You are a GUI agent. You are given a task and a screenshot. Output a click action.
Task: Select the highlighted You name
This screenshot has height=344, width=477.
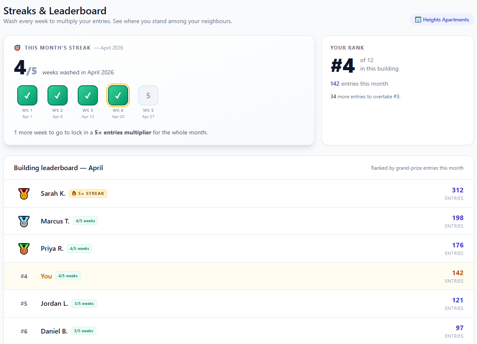[46, 276]
